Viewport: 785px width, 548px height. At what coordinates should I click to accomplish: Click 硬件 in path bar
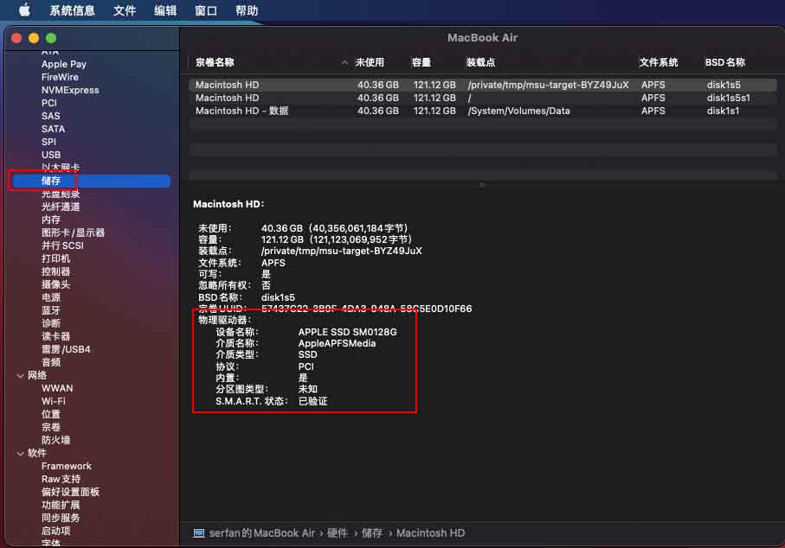pos(337,533)
